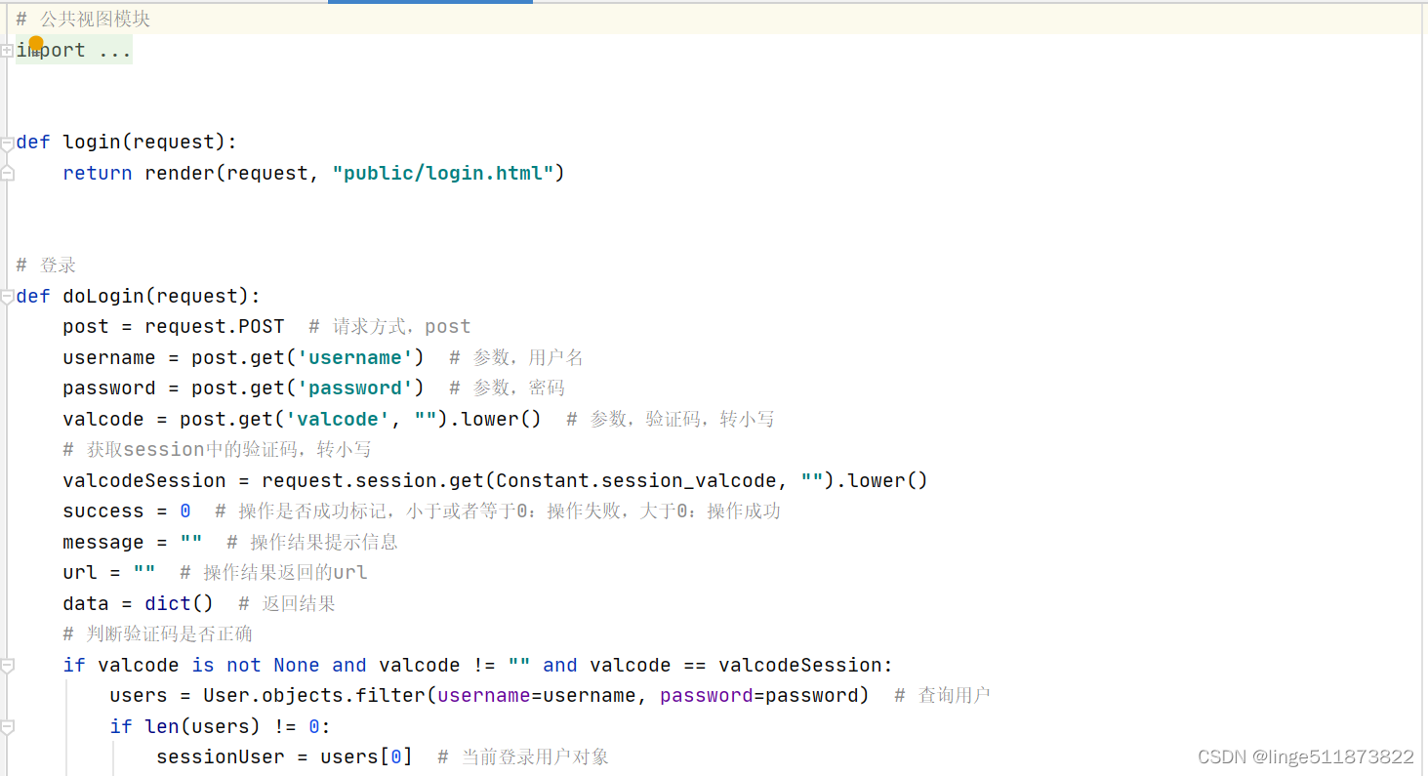
Task: Click the comment '# 登录'
Action: coord(46,265)
